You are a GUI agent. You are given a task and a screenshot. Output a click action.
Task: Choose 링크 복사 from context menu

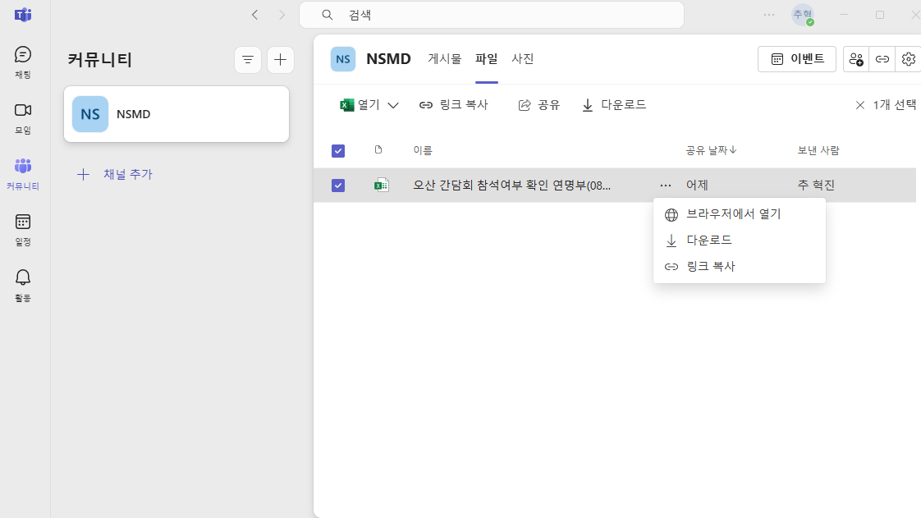[x=740, y=267]
